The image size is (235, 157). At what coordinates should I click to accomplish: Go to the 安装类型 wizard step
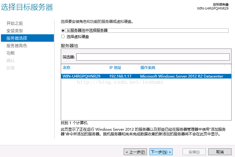(15, 31)
